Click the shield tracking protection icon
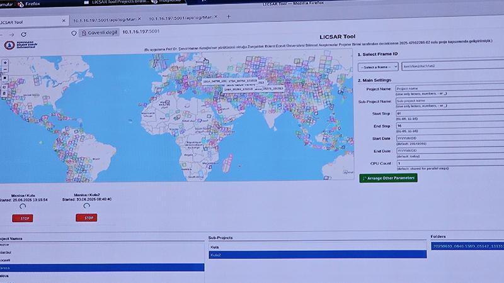The height and width of the screenshot is (283, 504). click(x=74, y=32)
